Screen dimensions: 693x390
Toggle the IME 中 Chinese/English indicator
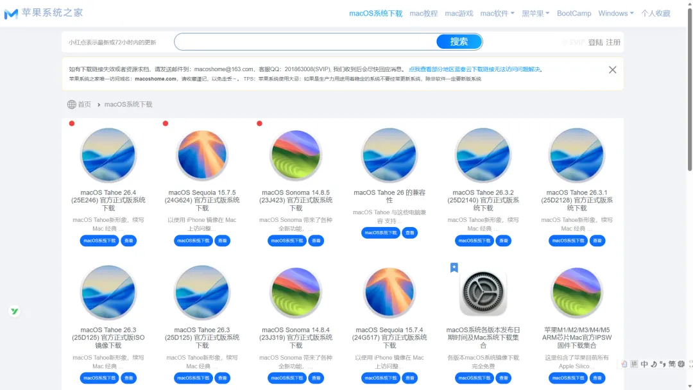pos(644,364)
